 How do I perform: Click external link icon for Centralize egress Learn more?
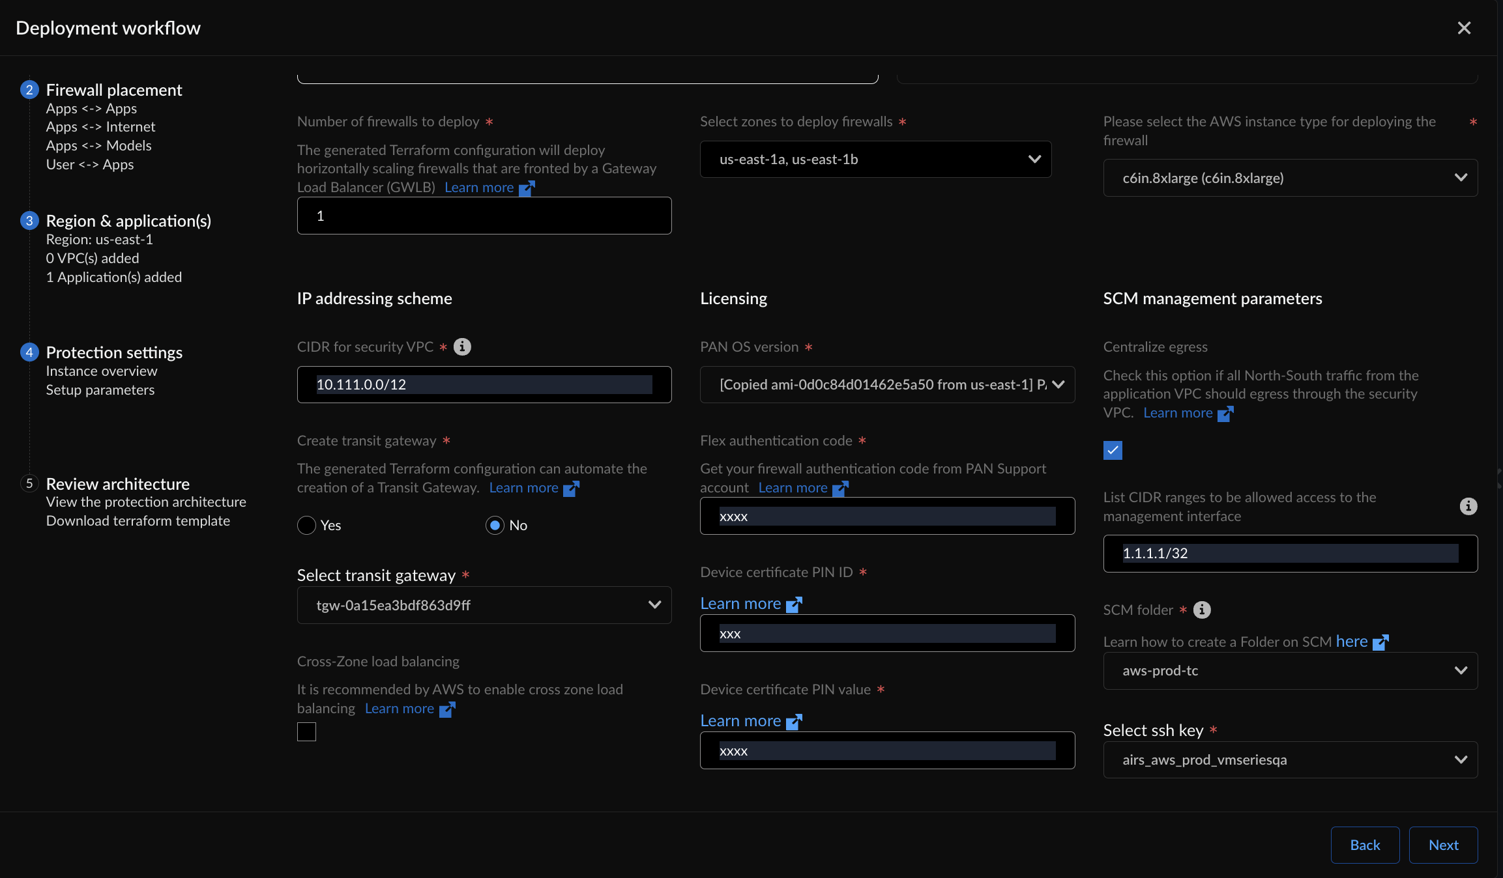click(x=1225, y=414)
